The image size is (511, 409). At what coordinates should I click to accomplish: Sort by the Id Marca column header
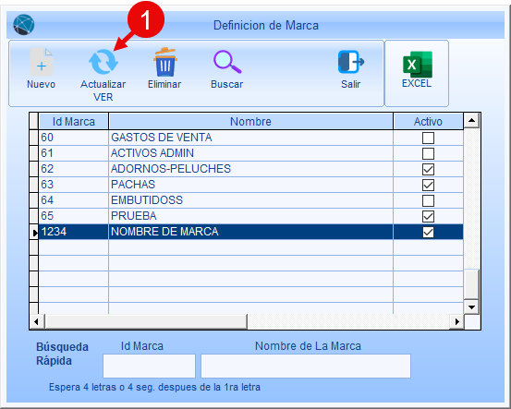[x=74, y=122]
